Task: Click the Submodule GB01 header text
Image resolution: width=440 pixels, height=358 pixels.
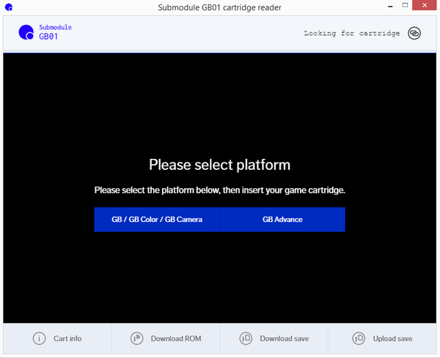Action: tap(55, 31)
